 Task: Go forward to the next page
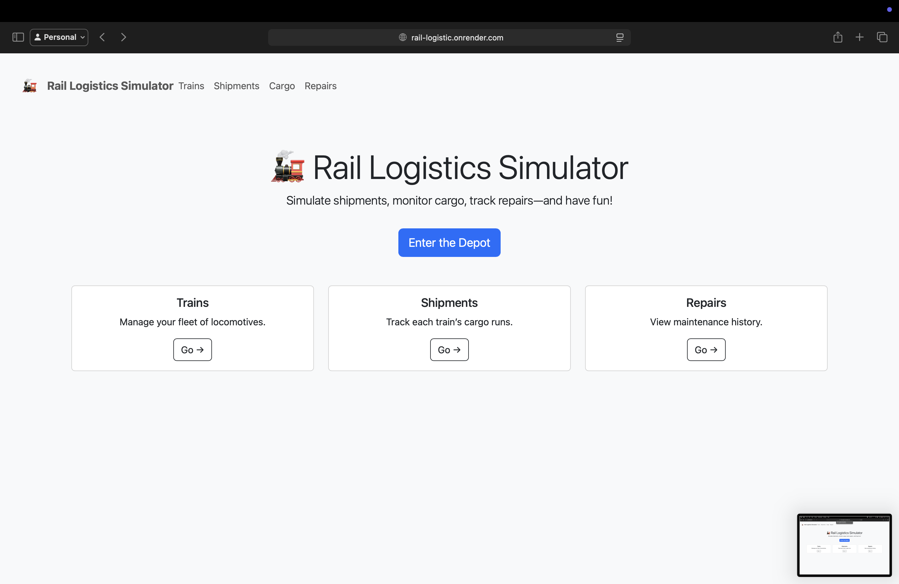[123, 37]
